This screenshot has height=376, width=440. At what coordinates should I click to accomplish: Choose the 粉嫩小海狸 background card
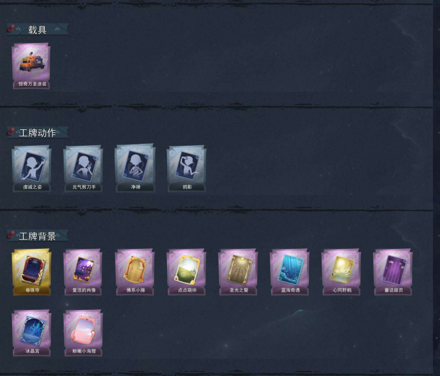click(83, 333)
